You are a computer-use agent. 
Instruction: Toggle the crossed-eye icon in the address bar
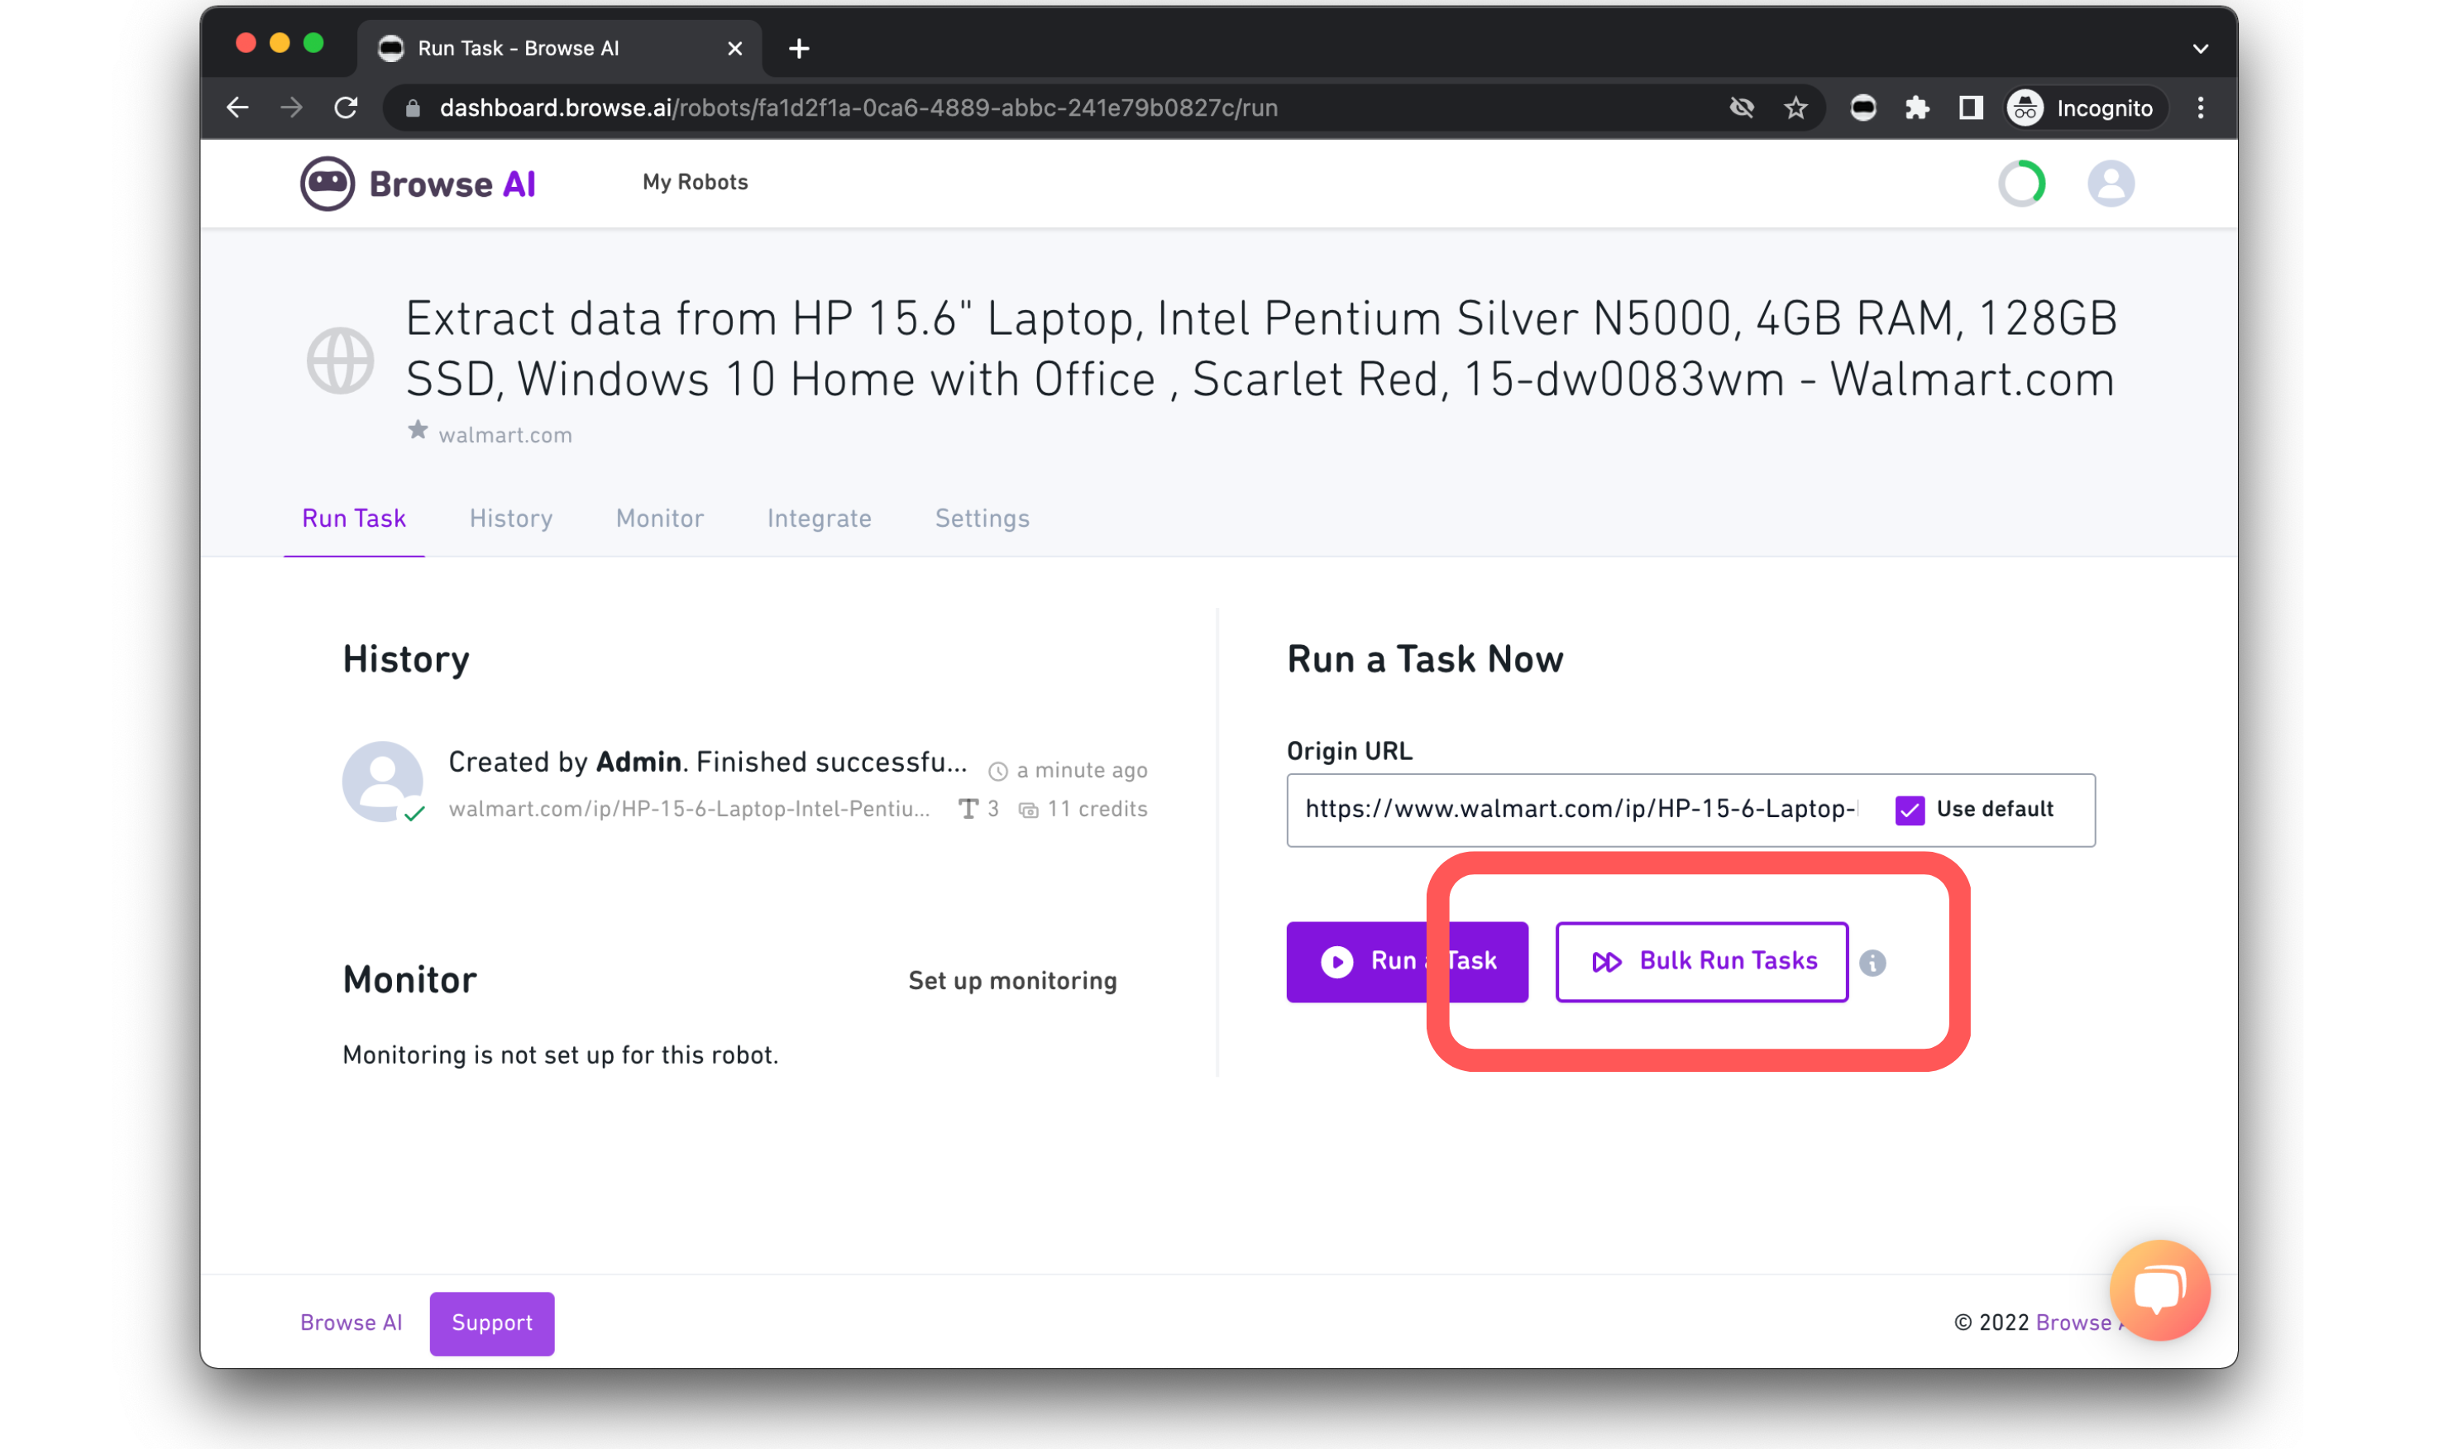[1743, 108]
